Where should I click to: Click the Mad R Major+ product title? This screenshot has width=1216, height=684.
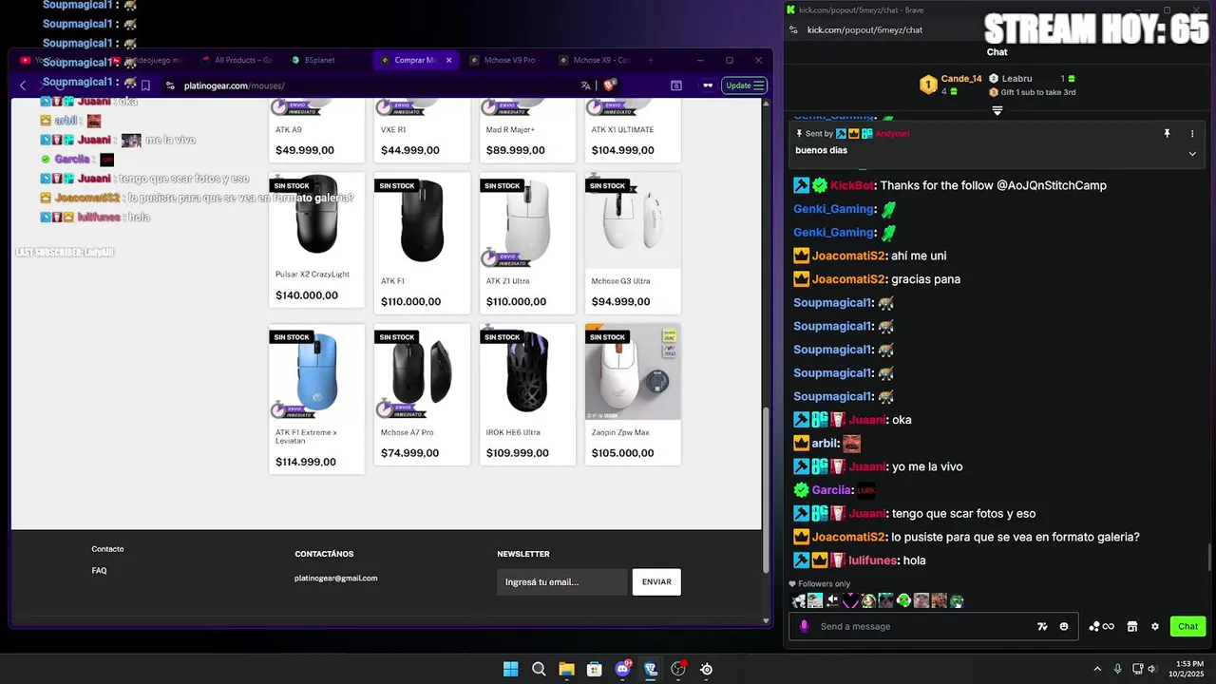click(510, 129)
